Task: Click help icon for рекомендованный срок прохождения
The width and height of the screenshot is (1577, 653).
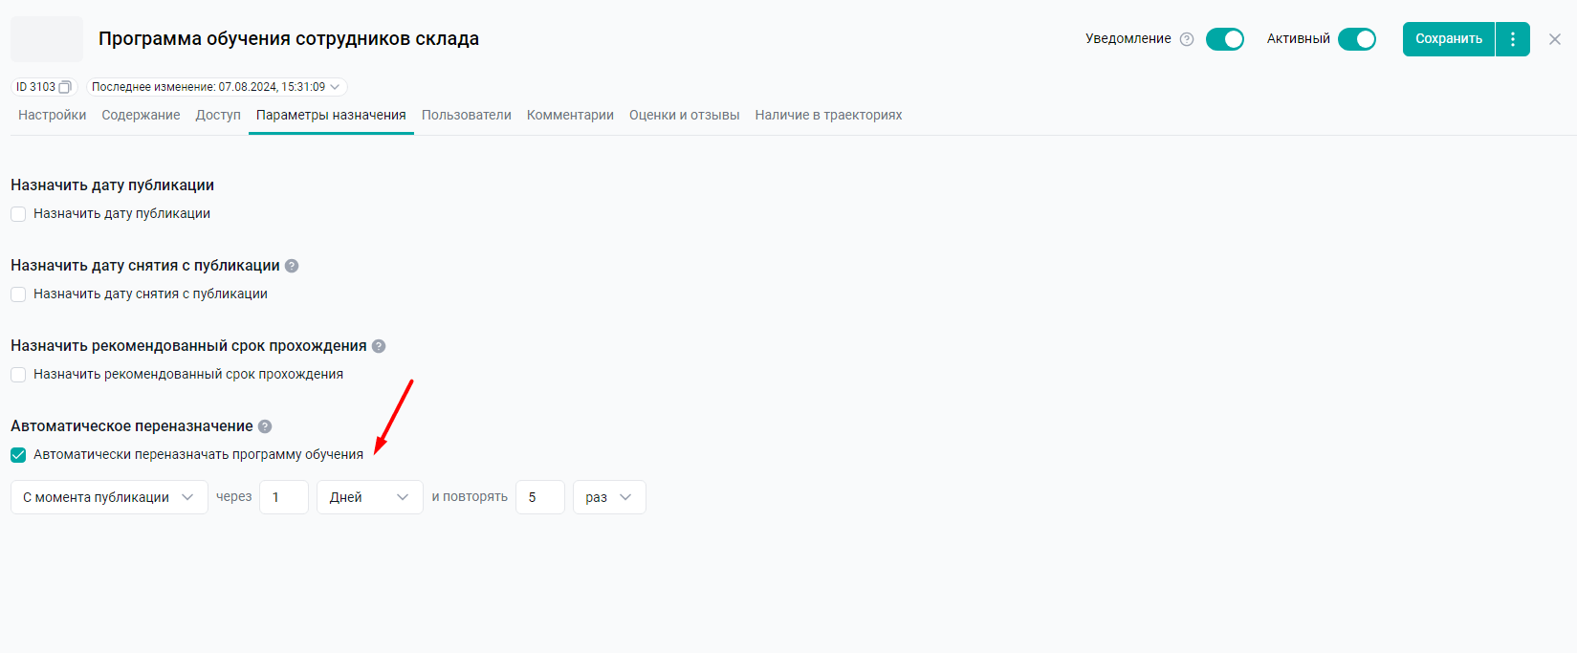Action: (x=379, y=346)
